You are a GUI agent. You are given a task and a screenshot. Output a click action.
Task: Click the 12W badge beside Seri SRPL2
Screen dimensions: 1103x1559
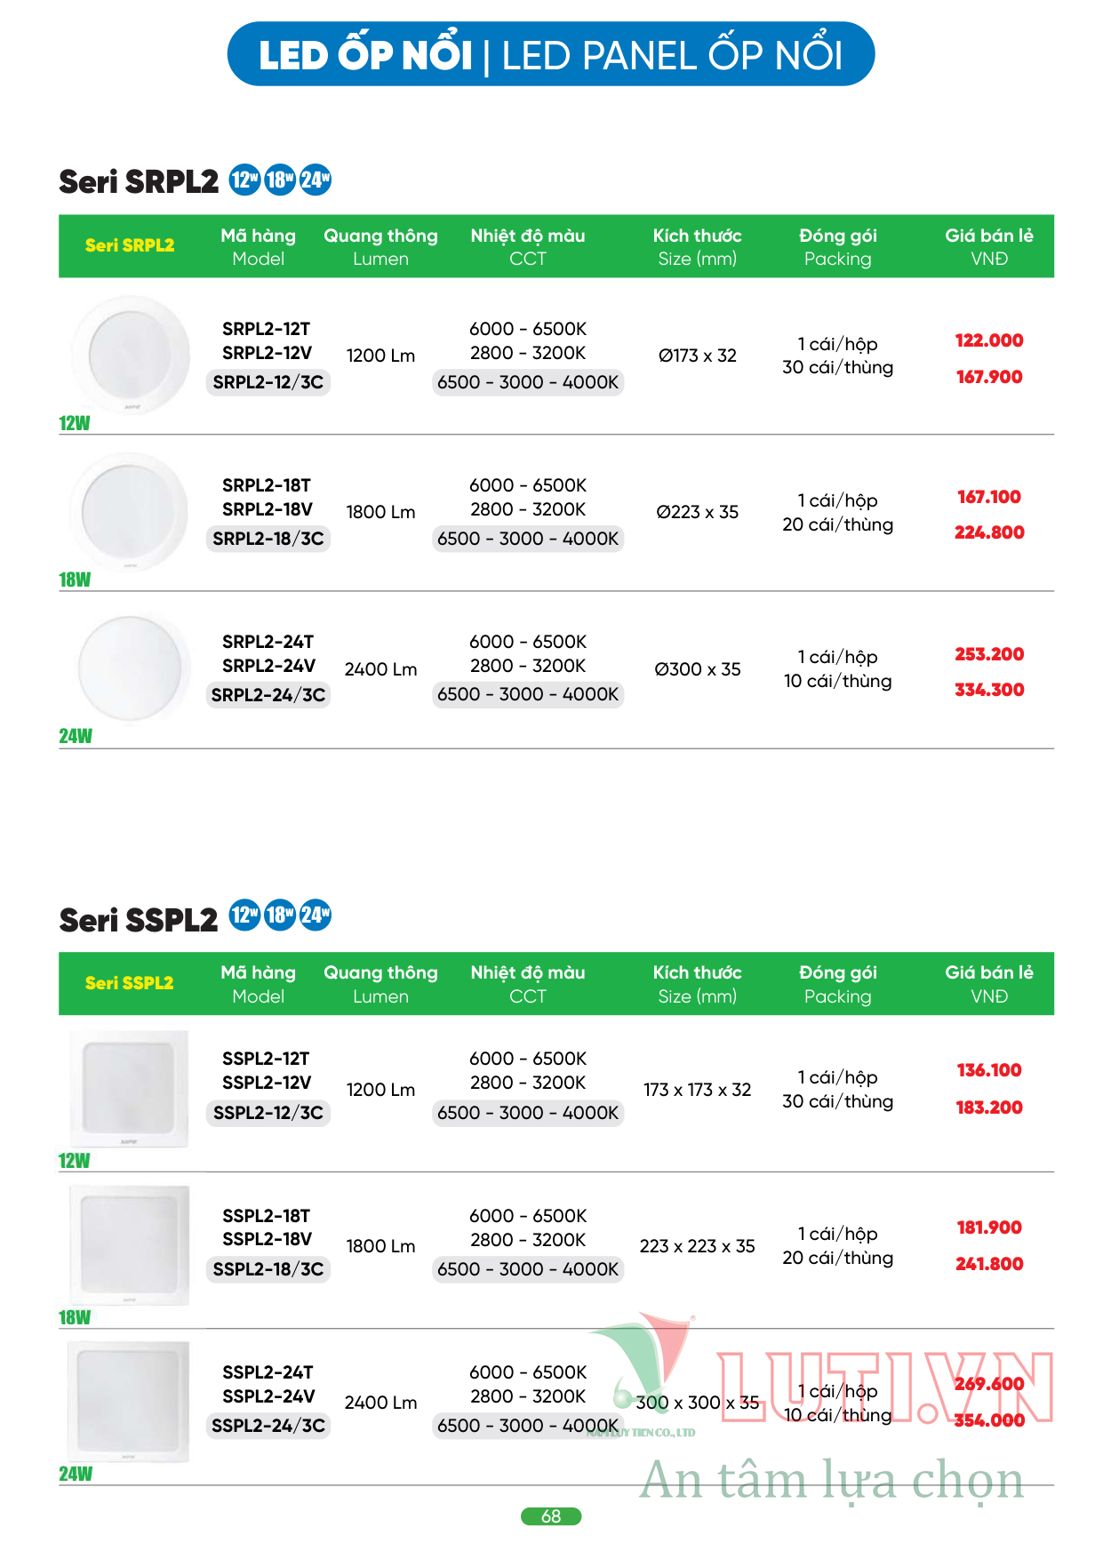pyautogui.click(x=244, y=180)
